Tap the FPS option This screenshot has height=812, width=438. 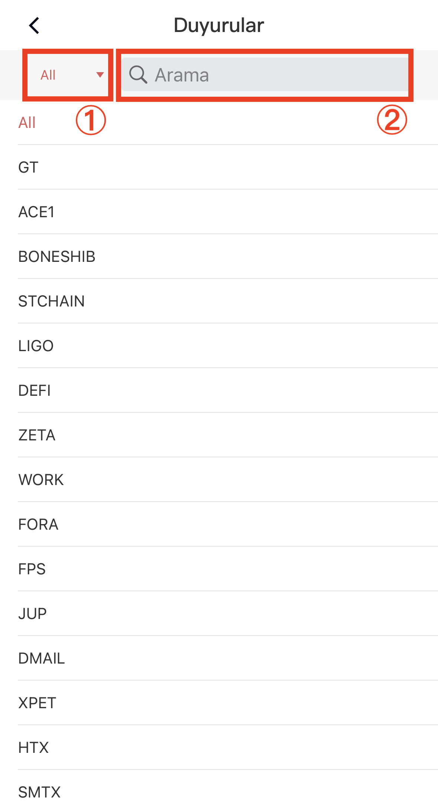[x=32, y=569]
